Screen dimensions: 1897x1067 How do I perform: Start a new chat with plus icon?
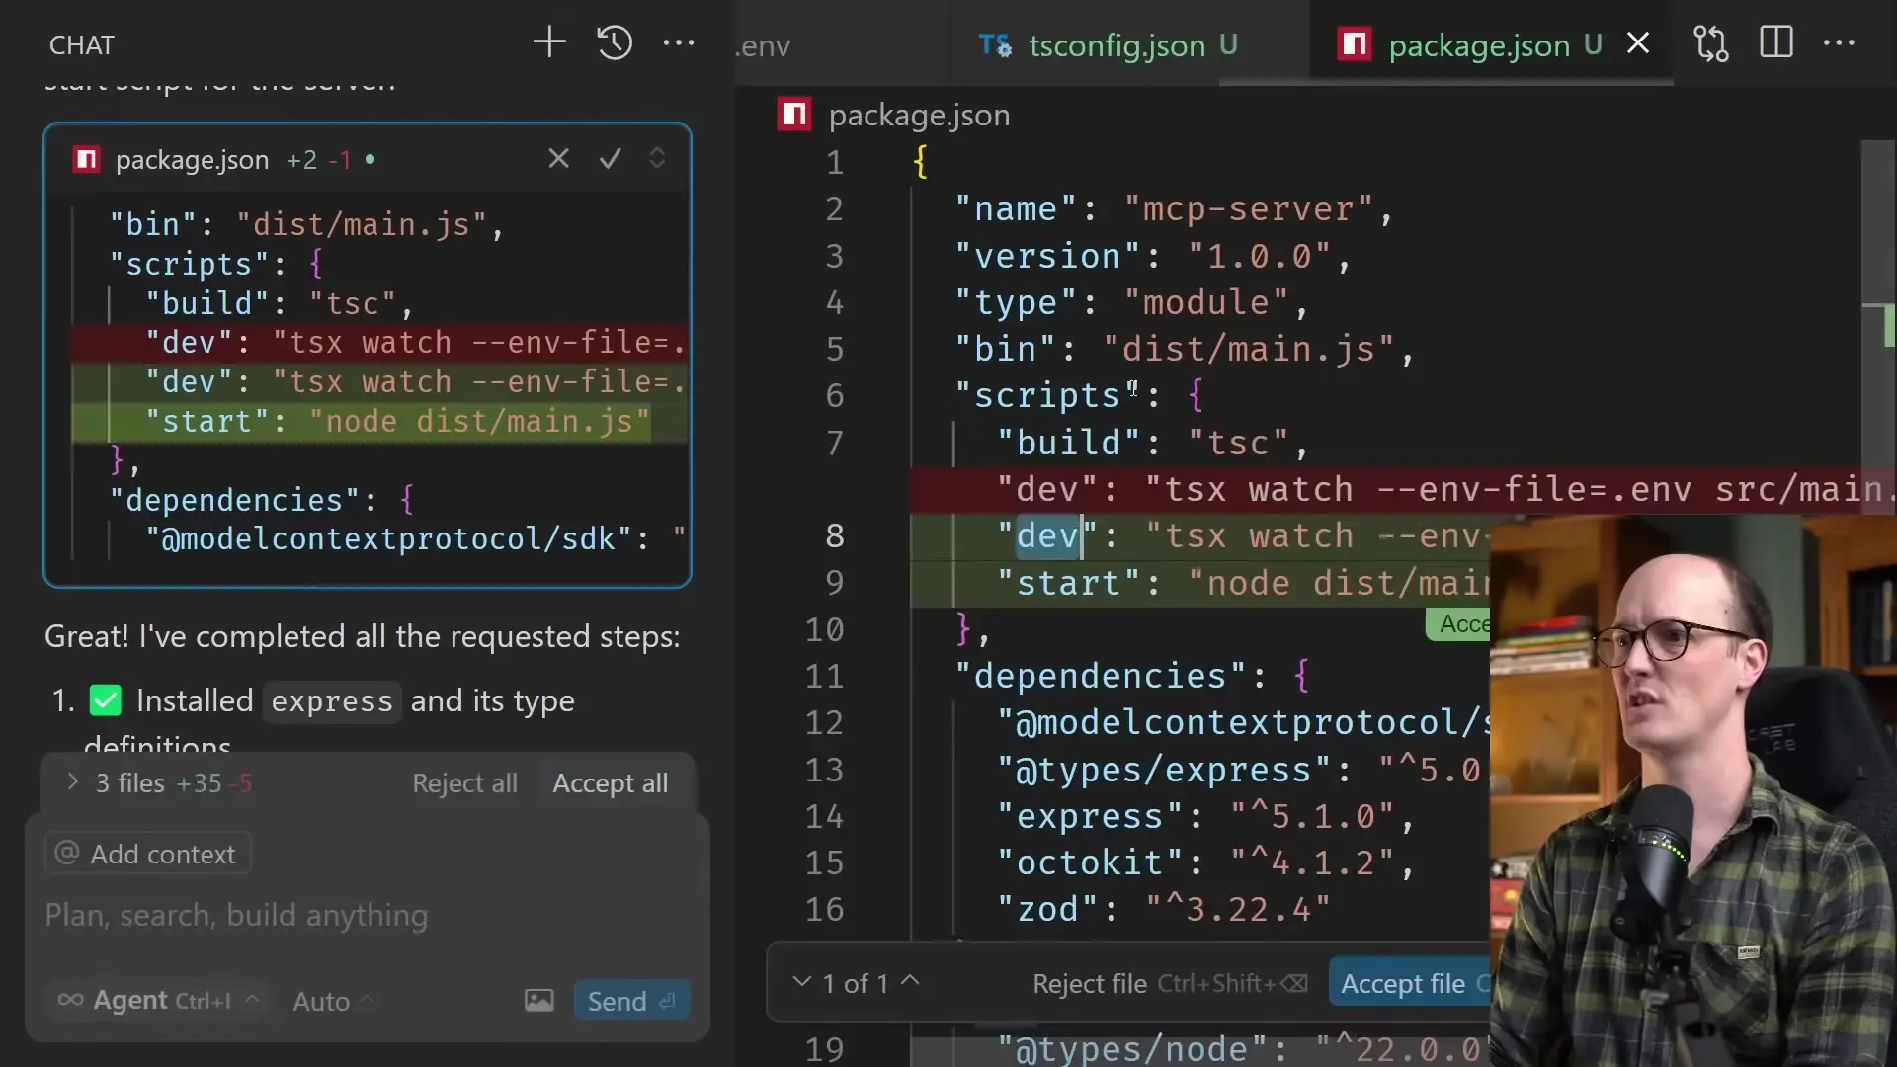coord(549,42)
